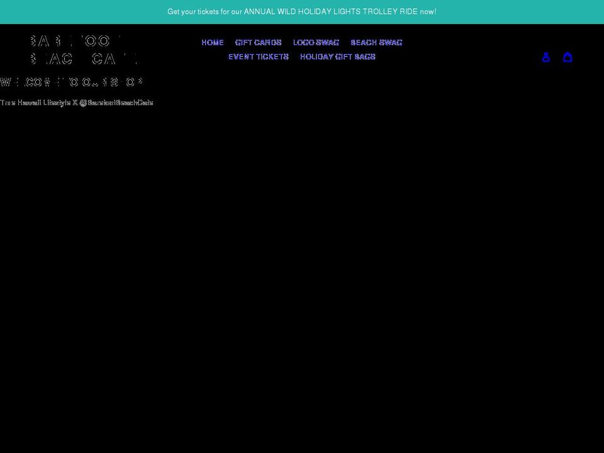The width and height of the screenshot is (604, 453).
Task: Select LOGO SWAG in the navigation
Action: click(x=316, y=42)
